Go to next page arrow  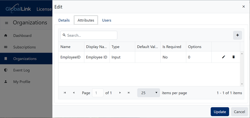tap(120, 93)
